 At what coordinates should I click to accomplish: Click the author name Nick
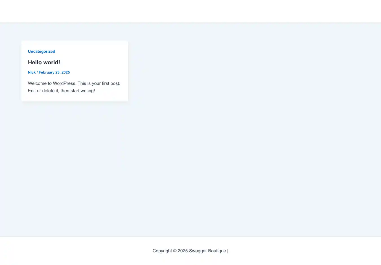tap(32, 72)
